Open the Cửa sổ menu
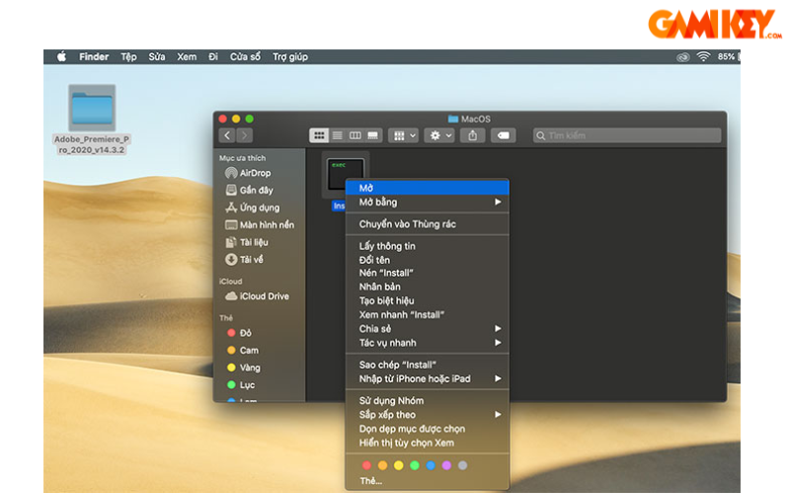 [x=245, y=57]
